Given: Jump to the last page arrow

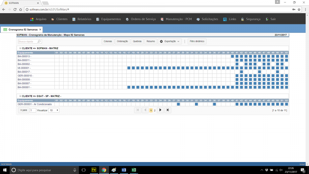Looking at the screenshot, I should pos(168,110).
